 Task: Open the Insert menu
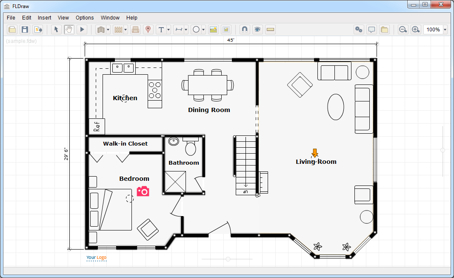pyautogui.click(x=44, y=17)
